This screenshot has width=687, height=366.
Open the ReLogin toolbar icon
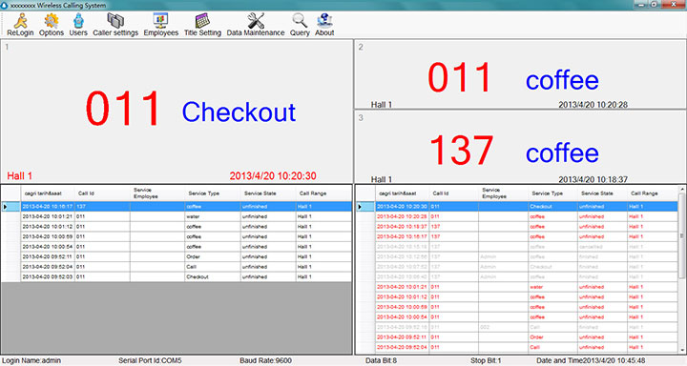[x=20, y=21]
